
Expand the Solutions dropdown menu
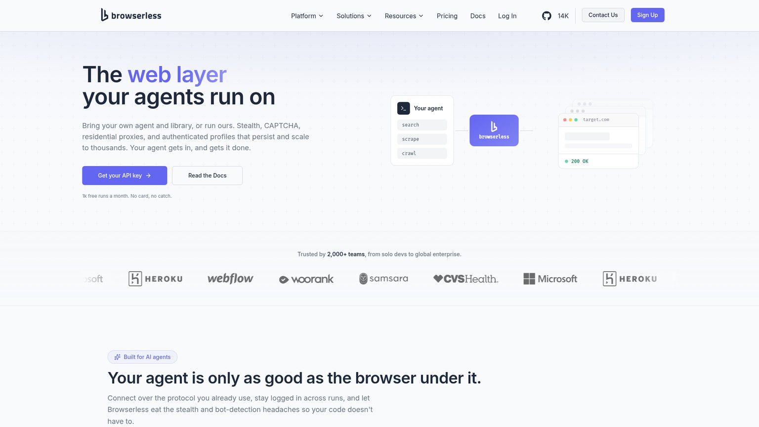coord(354,16)
